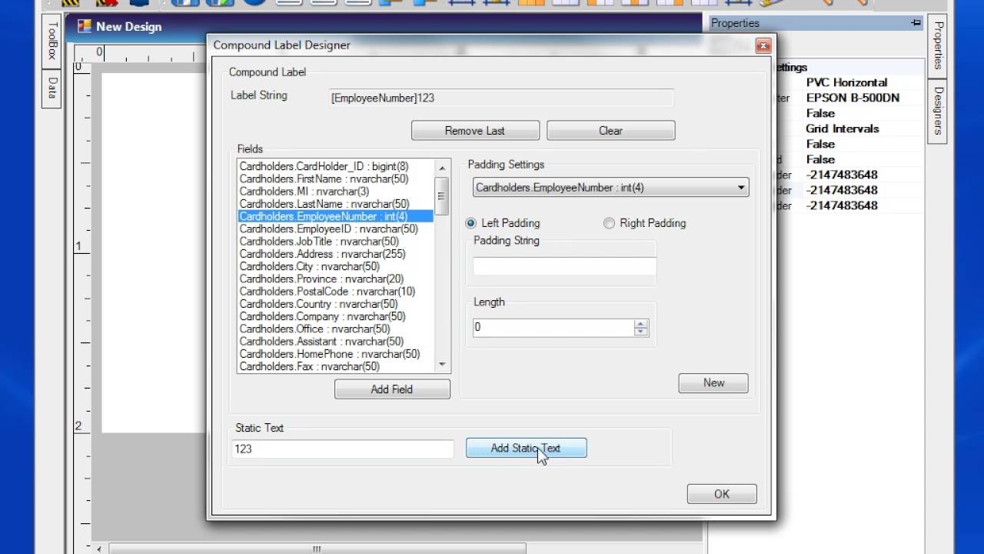Click Grid Intervals value in Properties panel
Screen dimensions: 984x554
point(842,128)
